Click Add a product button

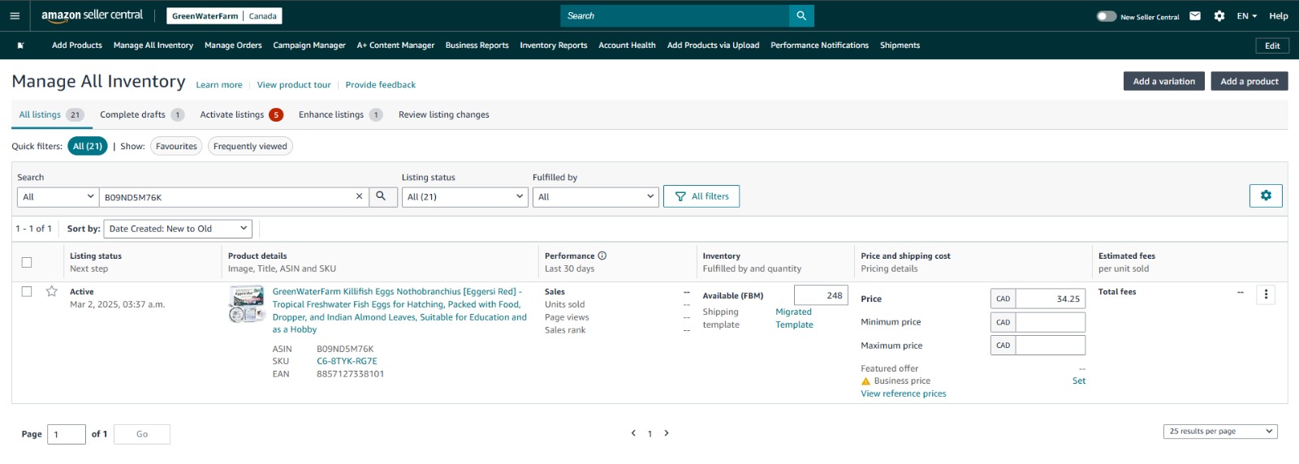point(1249,81)
